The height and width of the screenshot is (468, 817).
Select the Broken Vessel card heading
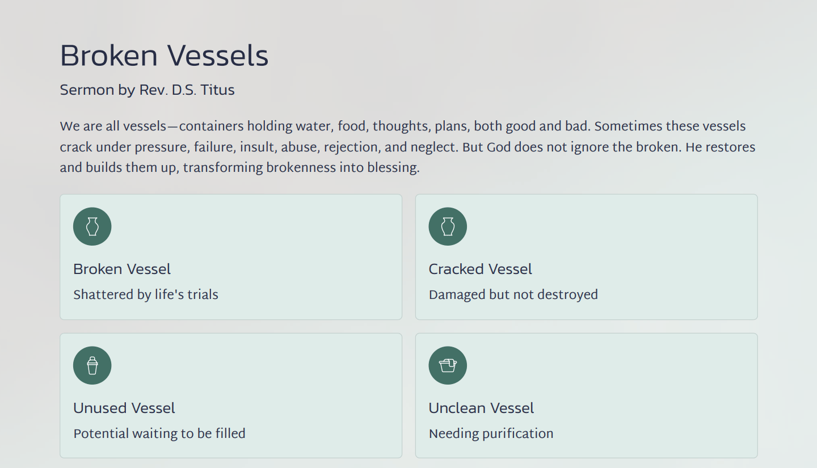pyautogui.click(x=122, y=269)
